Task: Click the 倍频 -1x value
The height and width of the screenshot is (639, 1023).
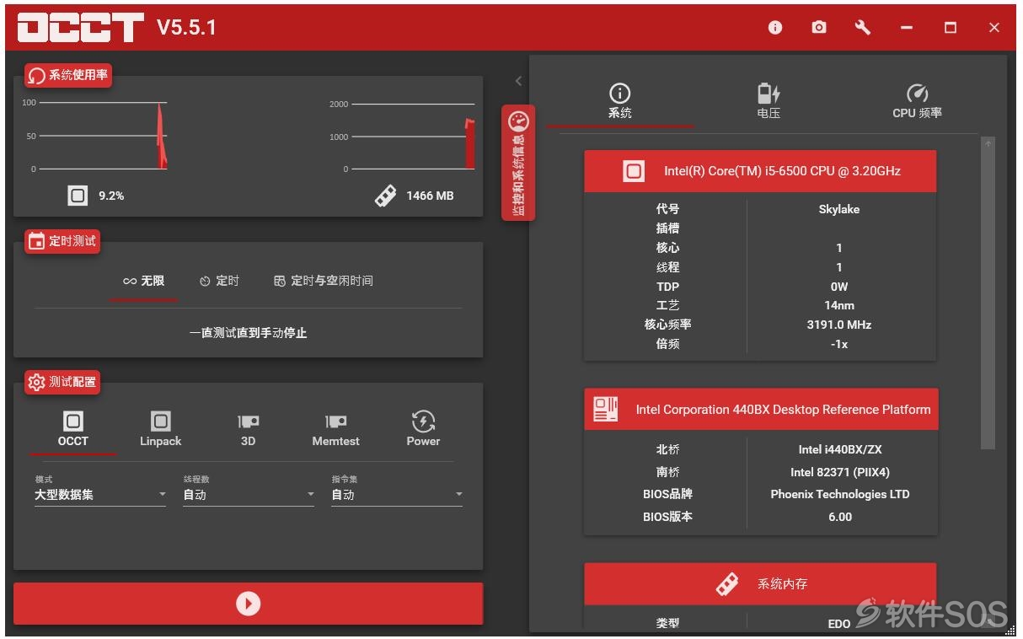Action: (x=839, y=344)
